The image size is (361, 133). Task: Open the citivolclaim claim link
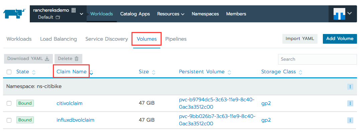click(x=70, y=103)
